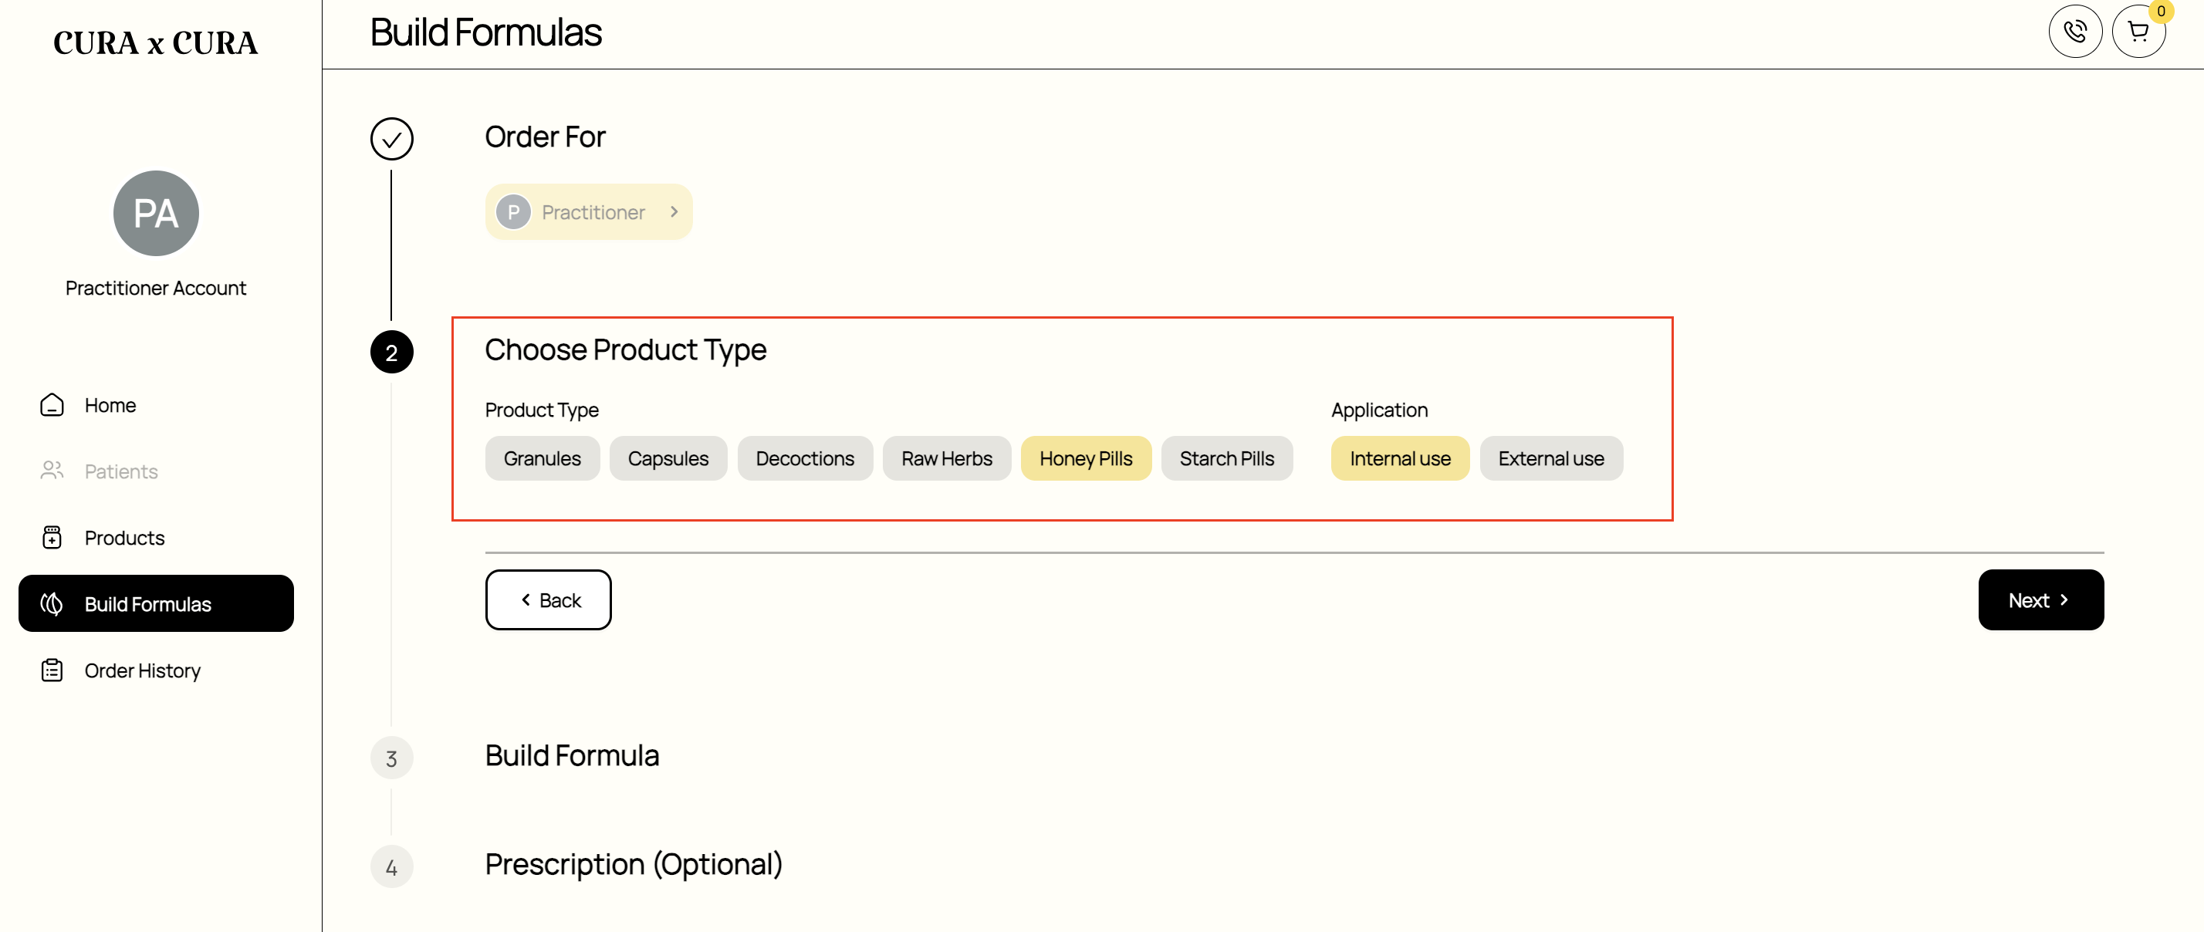Screen dimensions: 2204x932
Task: Open the shopping cart
Action: pyautogui.click(x=2138, y=32)
